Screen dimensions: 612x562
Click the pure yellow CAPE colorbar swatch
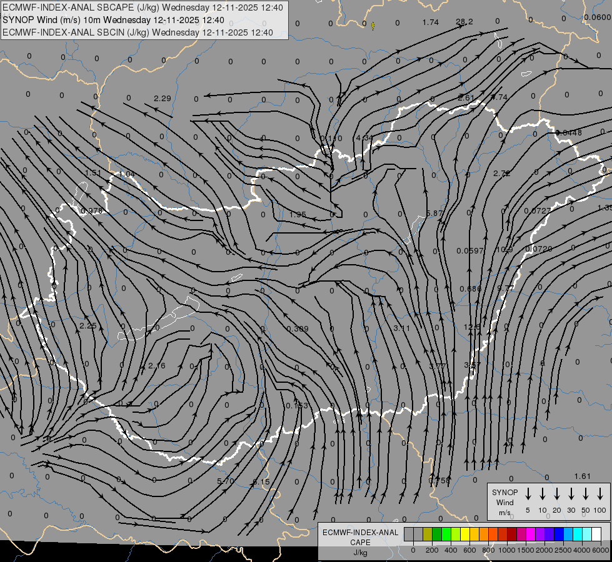[465, 534]
